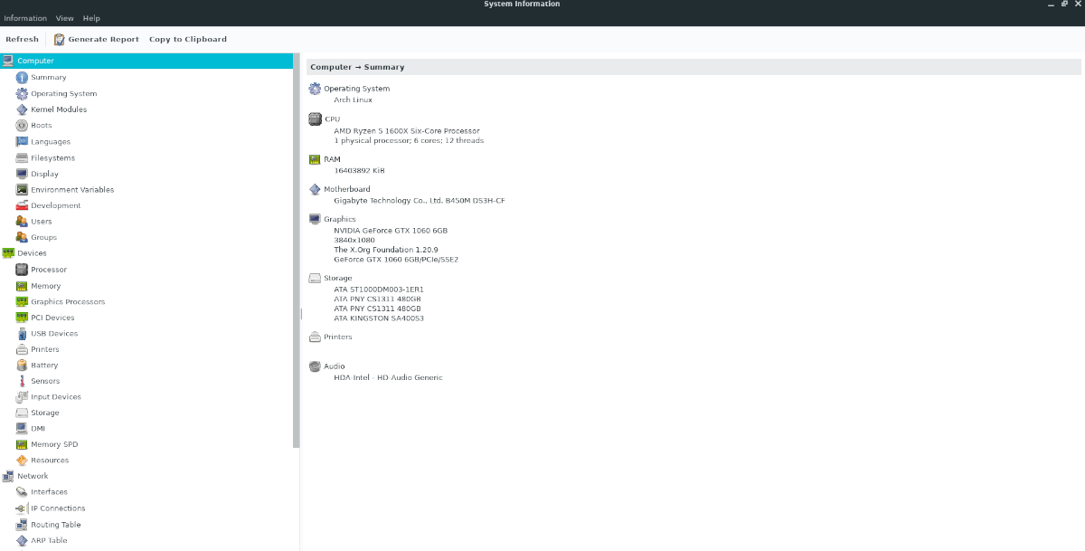
Task: Click Operating System heading in summary
Action: point(356,89)
